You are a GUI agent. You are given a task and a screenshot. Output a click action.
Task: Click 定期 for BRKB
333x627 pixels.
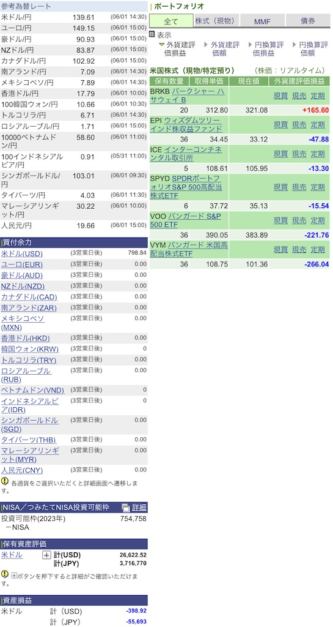click(x=318, y=96)
